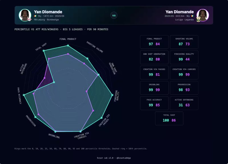Click the teal Pass Accuracy vertex on radar
The width and height of the screenshot is (228, 164).
24,95
